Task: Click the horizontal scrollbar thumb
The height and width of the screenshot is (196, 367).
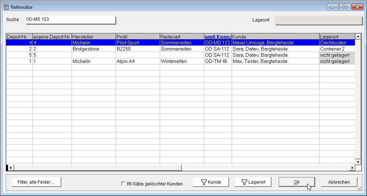Action: click(x=97, y=168)
